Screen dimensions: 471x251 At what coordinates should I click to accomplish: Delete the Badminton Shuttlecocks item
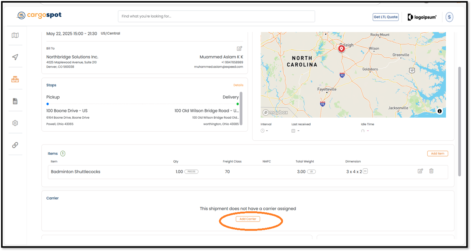coord(432,171)
